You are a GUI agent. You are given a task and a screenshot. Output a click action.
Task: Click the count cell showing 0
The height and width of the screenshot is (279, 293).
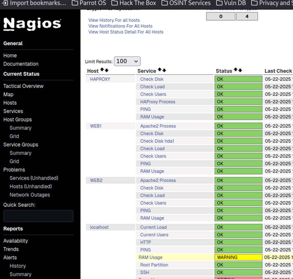[x=221, y=16]
